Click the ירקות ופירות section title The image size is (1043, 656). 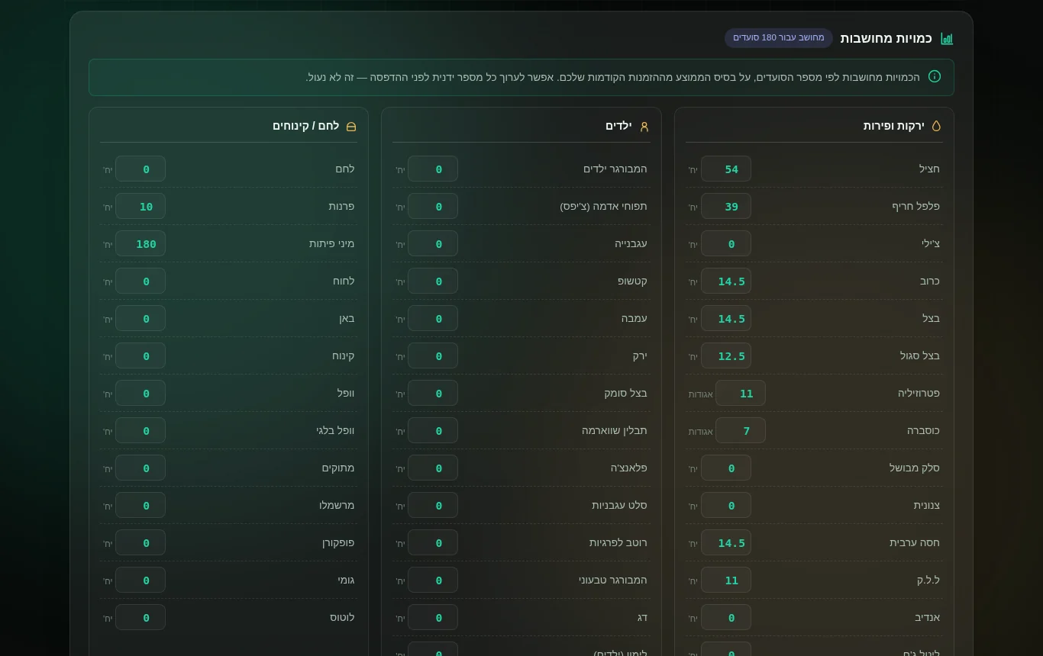[893, 126]
